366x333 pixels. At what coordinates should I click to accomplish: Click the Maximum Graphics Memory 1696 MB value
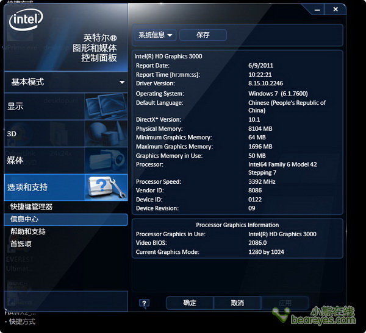pyautogui.click(x=260, y=147)
